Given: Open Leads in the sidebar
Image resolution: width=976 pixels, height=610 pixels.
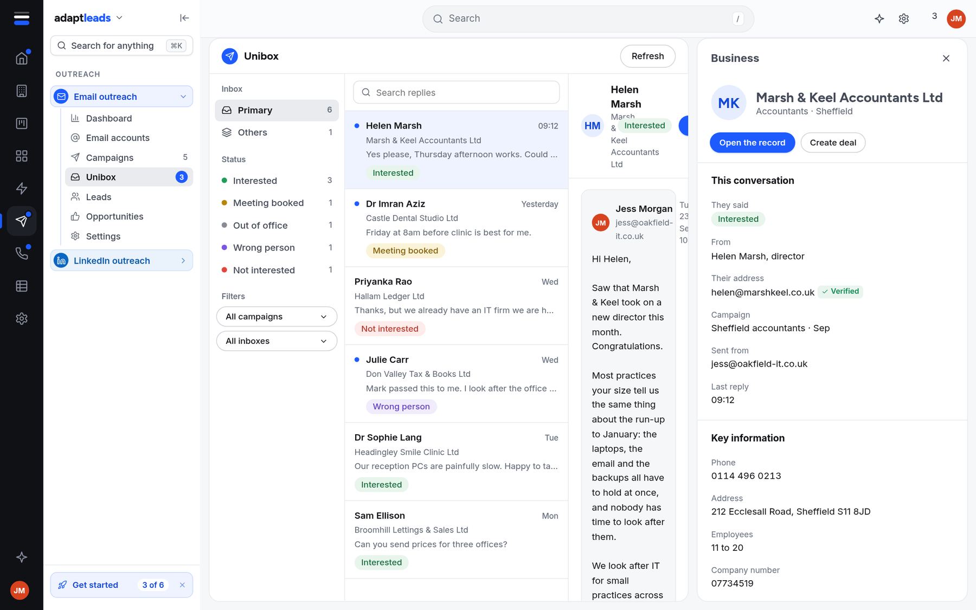Looking at the screenshot, I should tap(129, 197).
